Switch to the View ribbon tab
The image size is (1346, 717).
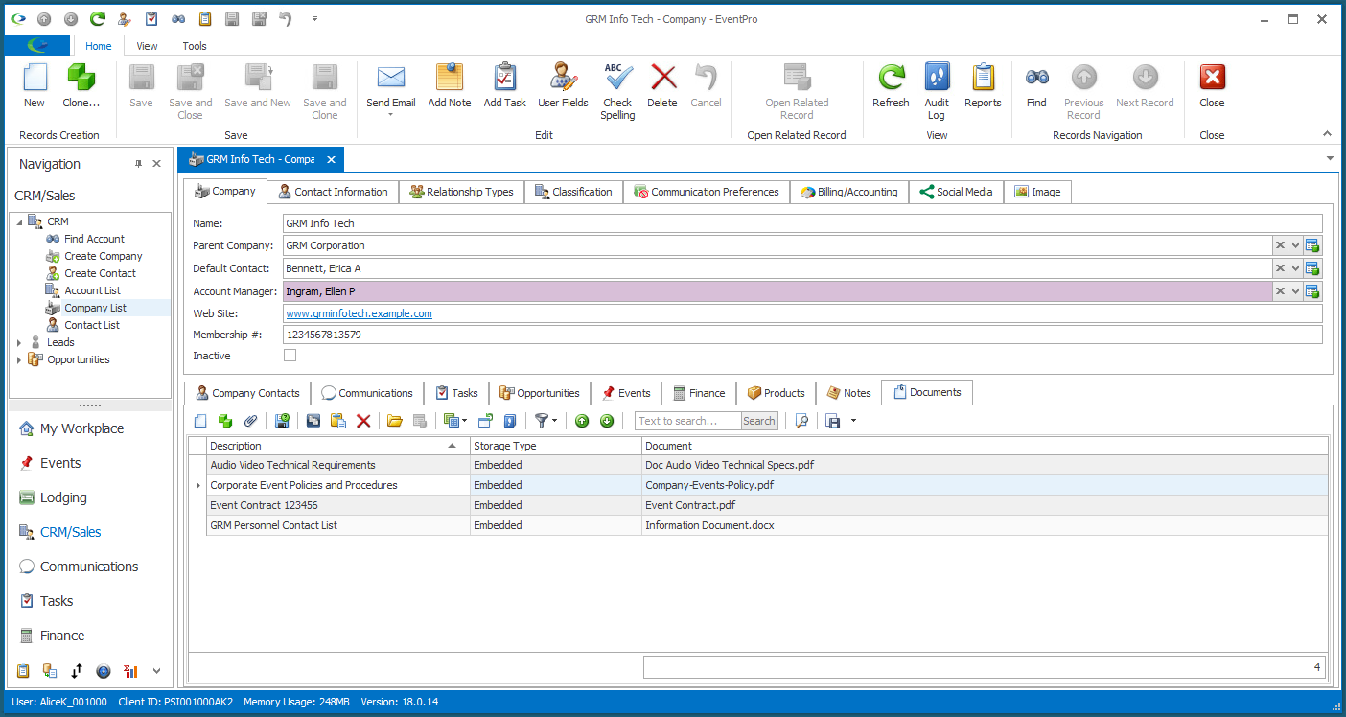coord(147,46)
